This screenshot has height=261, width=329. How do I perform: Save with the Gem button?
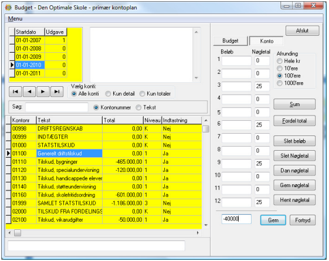(x=273, y=220)
